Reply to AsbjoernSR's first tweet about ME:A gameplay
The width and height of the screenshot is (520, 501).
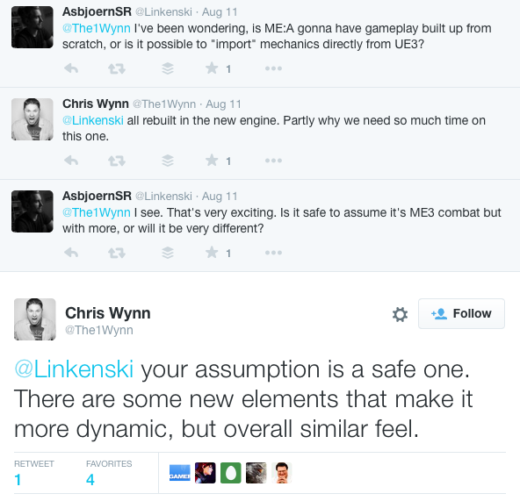(x=71, y=68)
